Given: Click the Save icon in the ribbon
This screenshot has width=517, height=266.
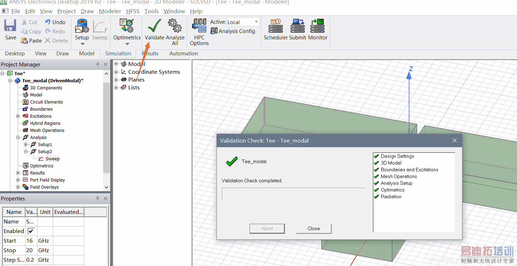Looking at the screenshot, I should tap(10, 26).
